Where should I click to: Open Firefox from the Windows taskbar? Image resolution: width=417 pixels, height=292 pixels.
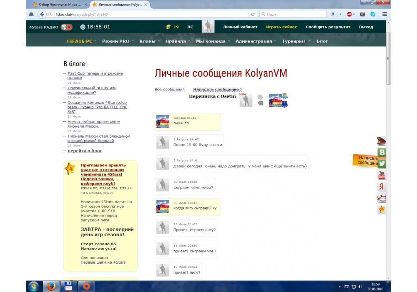[51, 286]
